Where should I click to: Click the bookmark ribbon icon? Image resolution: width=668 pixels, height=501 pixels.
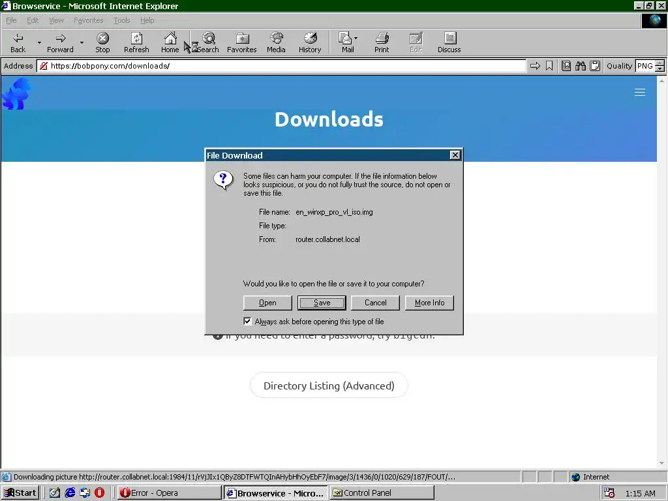click(x=549, y=66)
